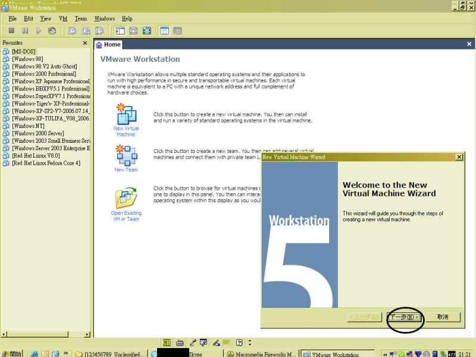Select [Windows 2000 Professional] favorite
This screenshot has width=476, height=357.
pos(44,74)
